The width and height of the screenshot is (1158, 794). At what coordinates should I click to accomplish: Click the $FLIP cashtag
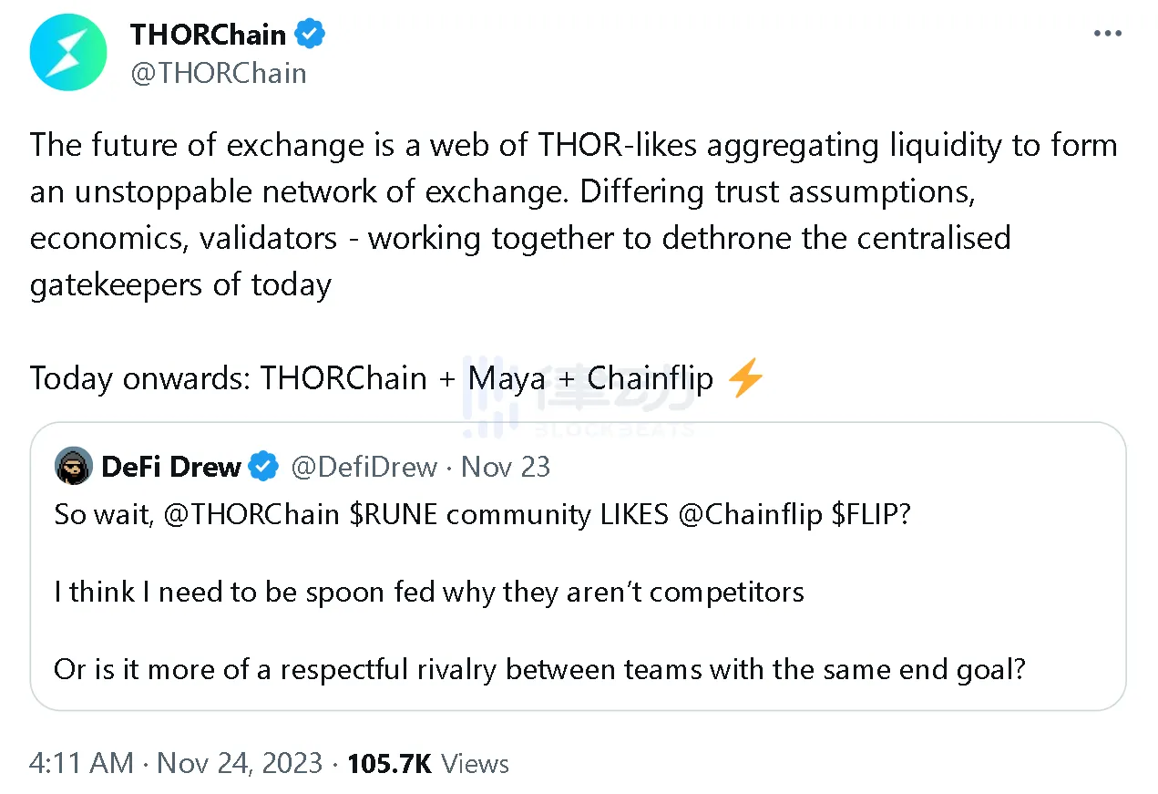(870, 514)
